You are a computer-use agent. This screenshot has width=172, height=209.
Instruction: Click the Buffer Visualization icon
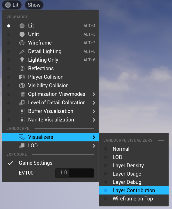click(22, 111)
